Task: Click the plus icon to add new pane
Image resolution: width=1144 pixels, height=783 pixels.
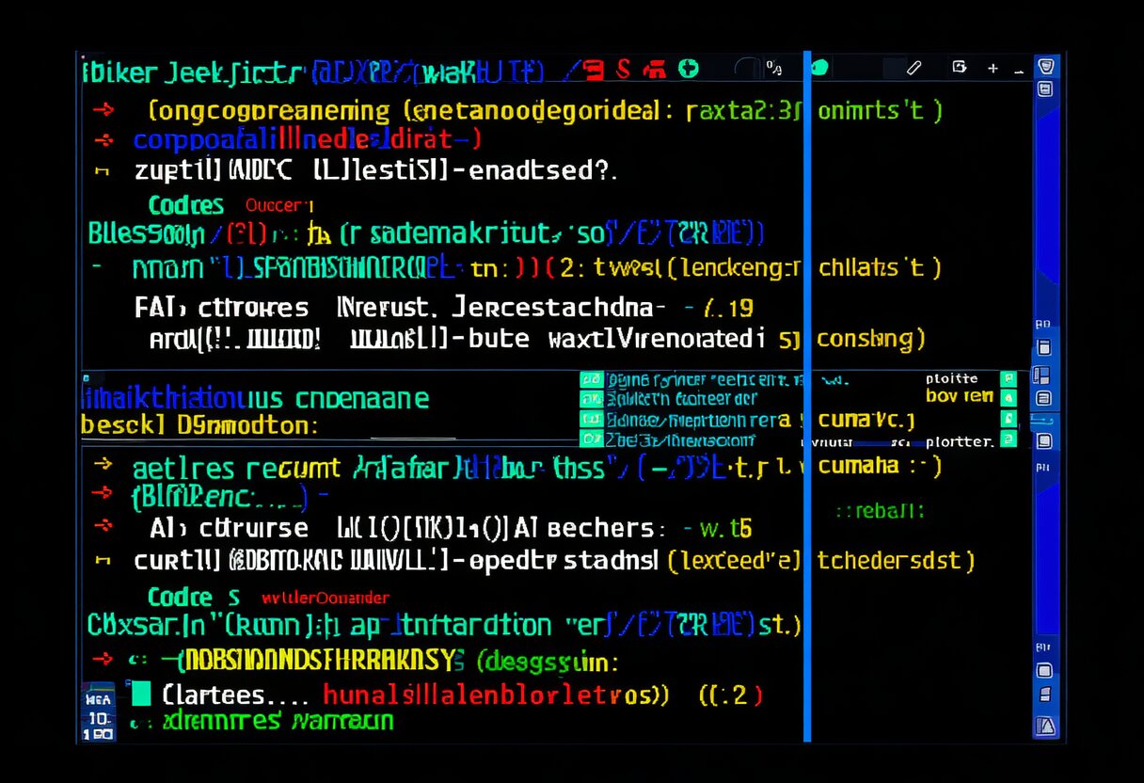Action: (993, 69)
